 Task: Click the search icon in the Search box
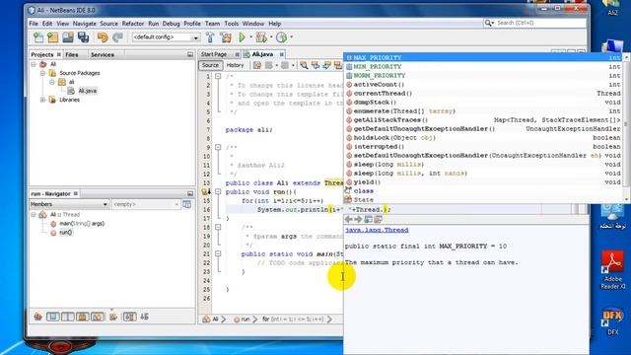click(489, 23)
